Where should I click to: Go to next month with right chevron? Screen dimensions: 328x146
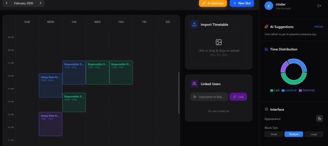tap(40, 3)
